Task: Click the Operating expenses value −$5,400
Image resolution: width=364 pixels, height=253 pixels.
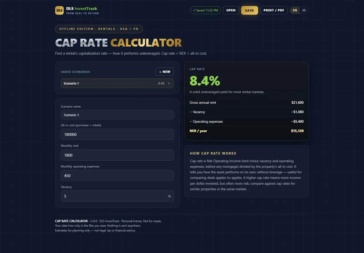Action: click(297, 122)
